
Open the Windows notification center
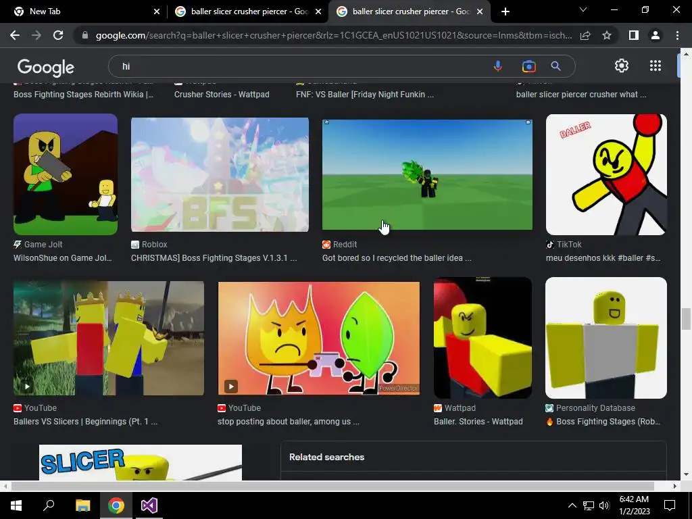670,505
